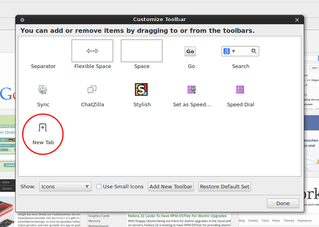The height and width of the screenshot is (227, 319).
Task: Click Impressum in background page navigation
Action: coord(304,221)
